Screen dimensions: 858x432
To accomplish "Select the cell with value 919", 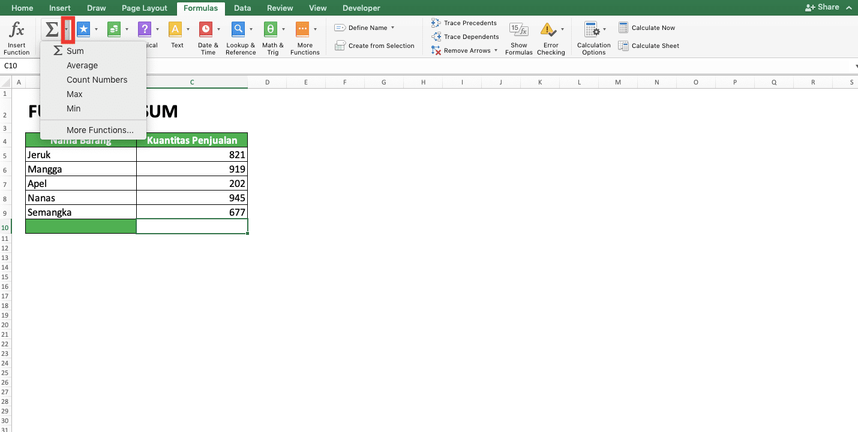I will point(192,169).
